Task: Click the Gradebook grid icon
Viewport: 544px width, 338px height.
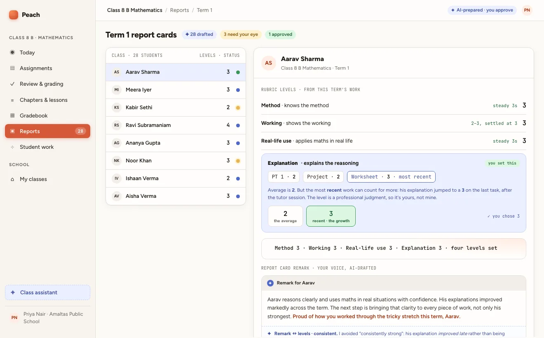Action: click(12, 115)
